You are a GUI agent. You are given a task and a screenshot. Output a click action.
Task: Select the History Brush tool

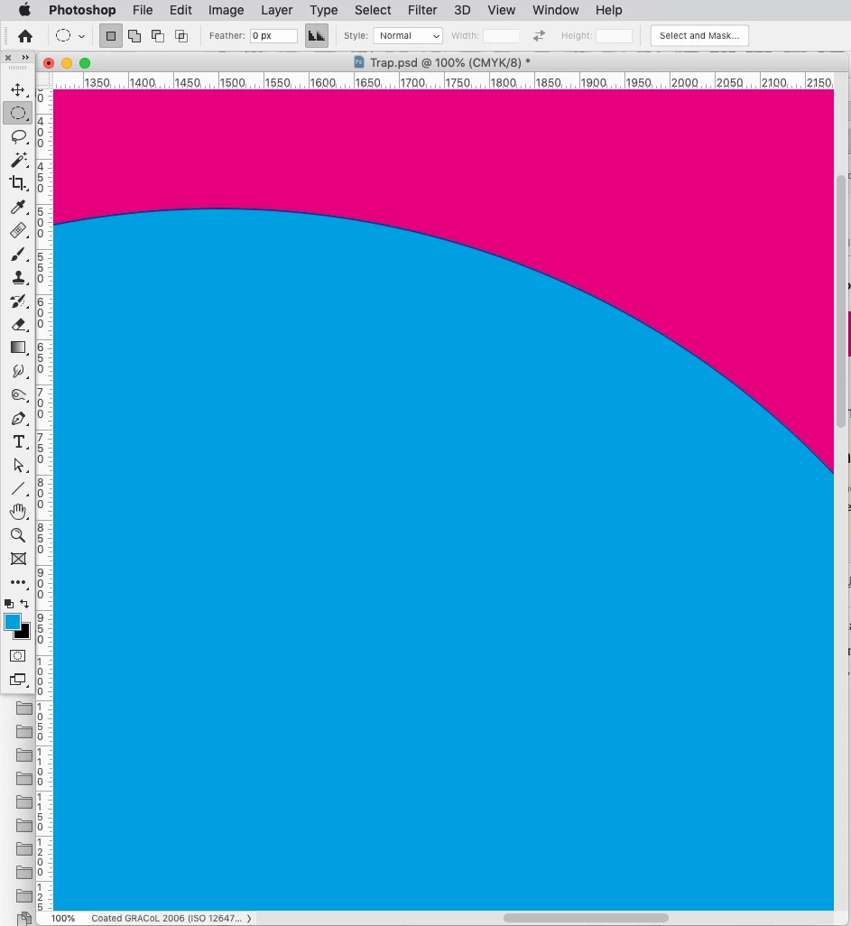point(18,301)
